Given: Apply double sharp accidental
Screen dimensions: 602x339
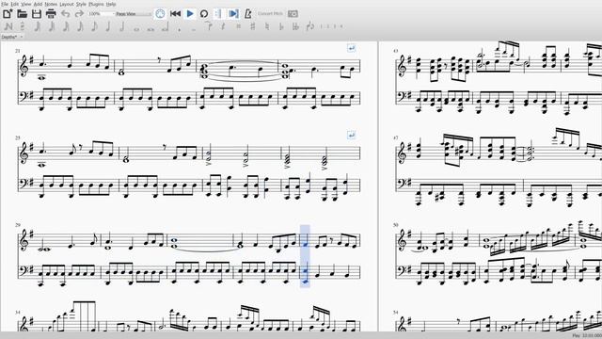Looking at the screenshot, I should tap(238, 26).
